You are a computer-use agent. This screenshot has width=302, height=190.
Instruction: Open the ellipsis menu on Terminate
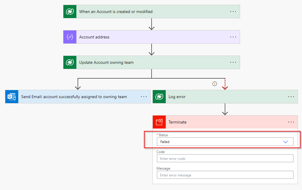tap(291, 122)
